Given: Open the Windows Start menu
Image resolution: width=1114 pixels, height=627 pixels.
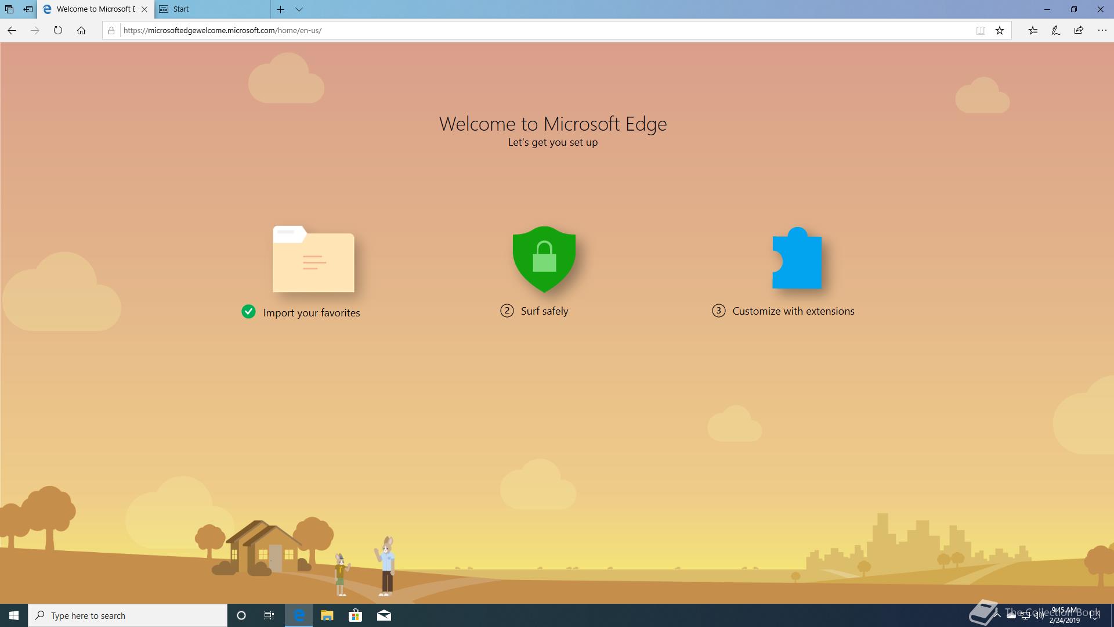Looking at the screenshot, I should pyautogui.click(x=14, y=615).
